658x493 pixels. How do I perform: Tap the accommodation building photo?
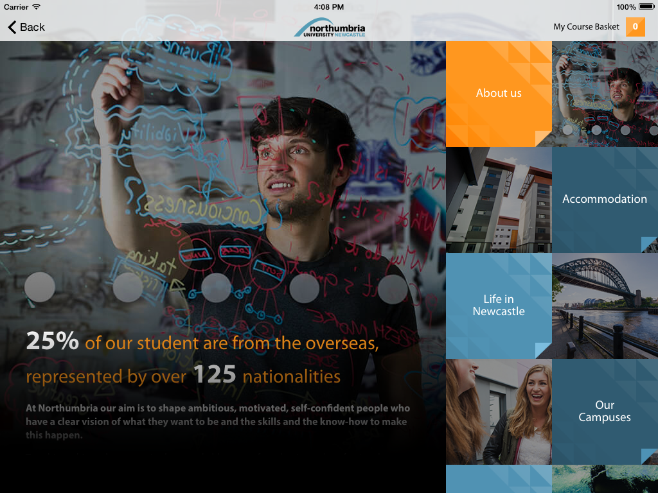(x=499, y=200)
